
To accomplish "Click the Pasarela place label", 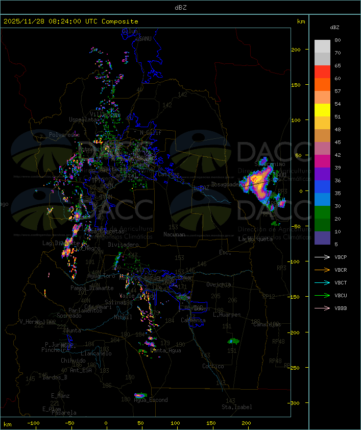I will pos(64,413).
